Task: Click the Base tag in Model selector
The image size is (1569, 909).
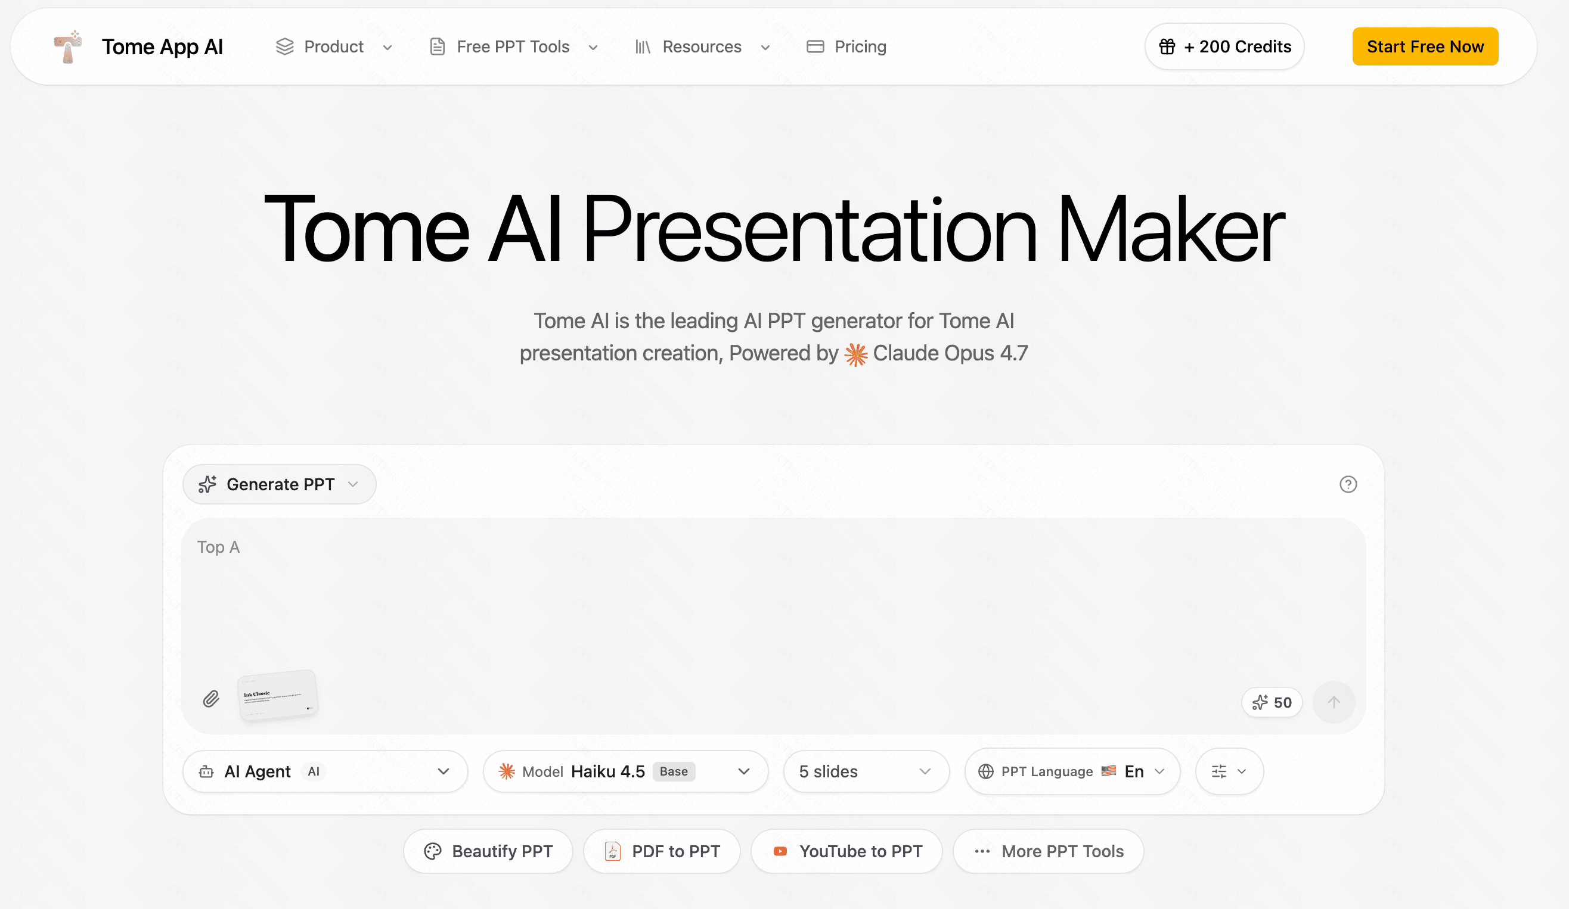Action: pyautogui.click(x=674, y=771)
